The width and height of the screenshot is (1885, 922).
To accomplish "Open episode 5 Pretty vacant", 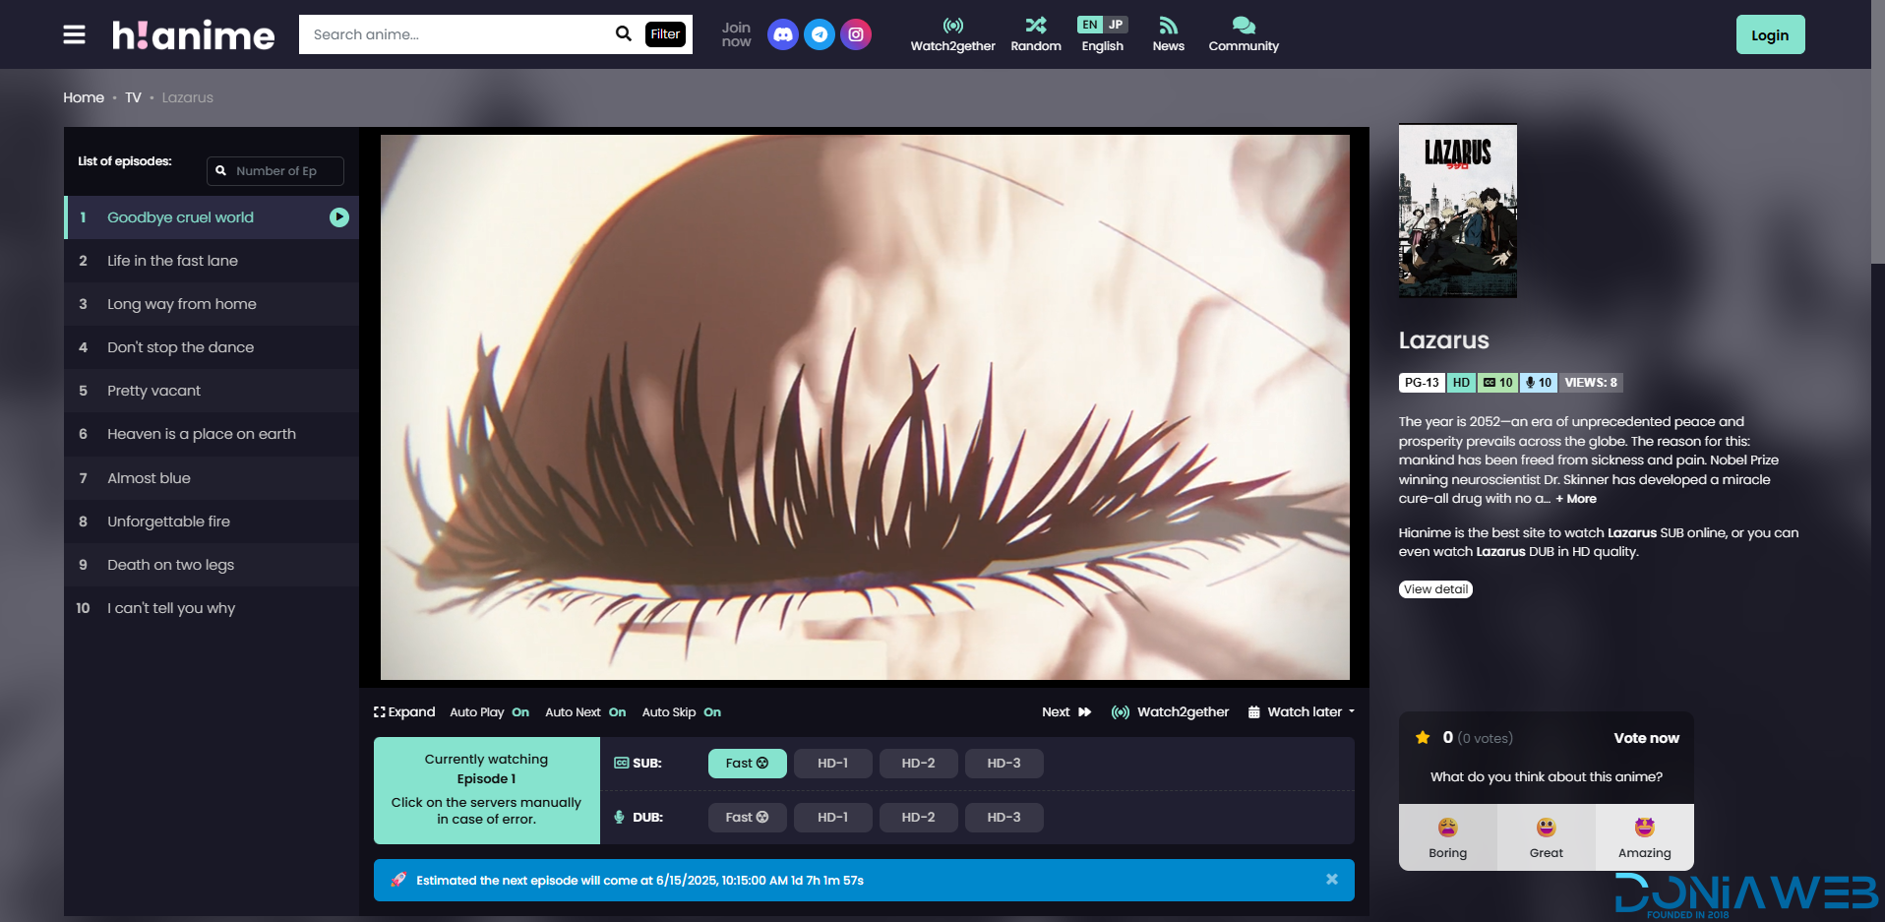I will [212, 391].
